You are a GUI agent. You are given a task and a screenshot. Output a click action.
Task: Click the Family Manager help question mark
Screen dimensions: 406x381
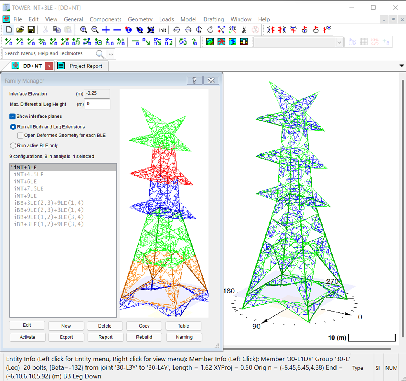pyautogui.click(x=194, y=80)
